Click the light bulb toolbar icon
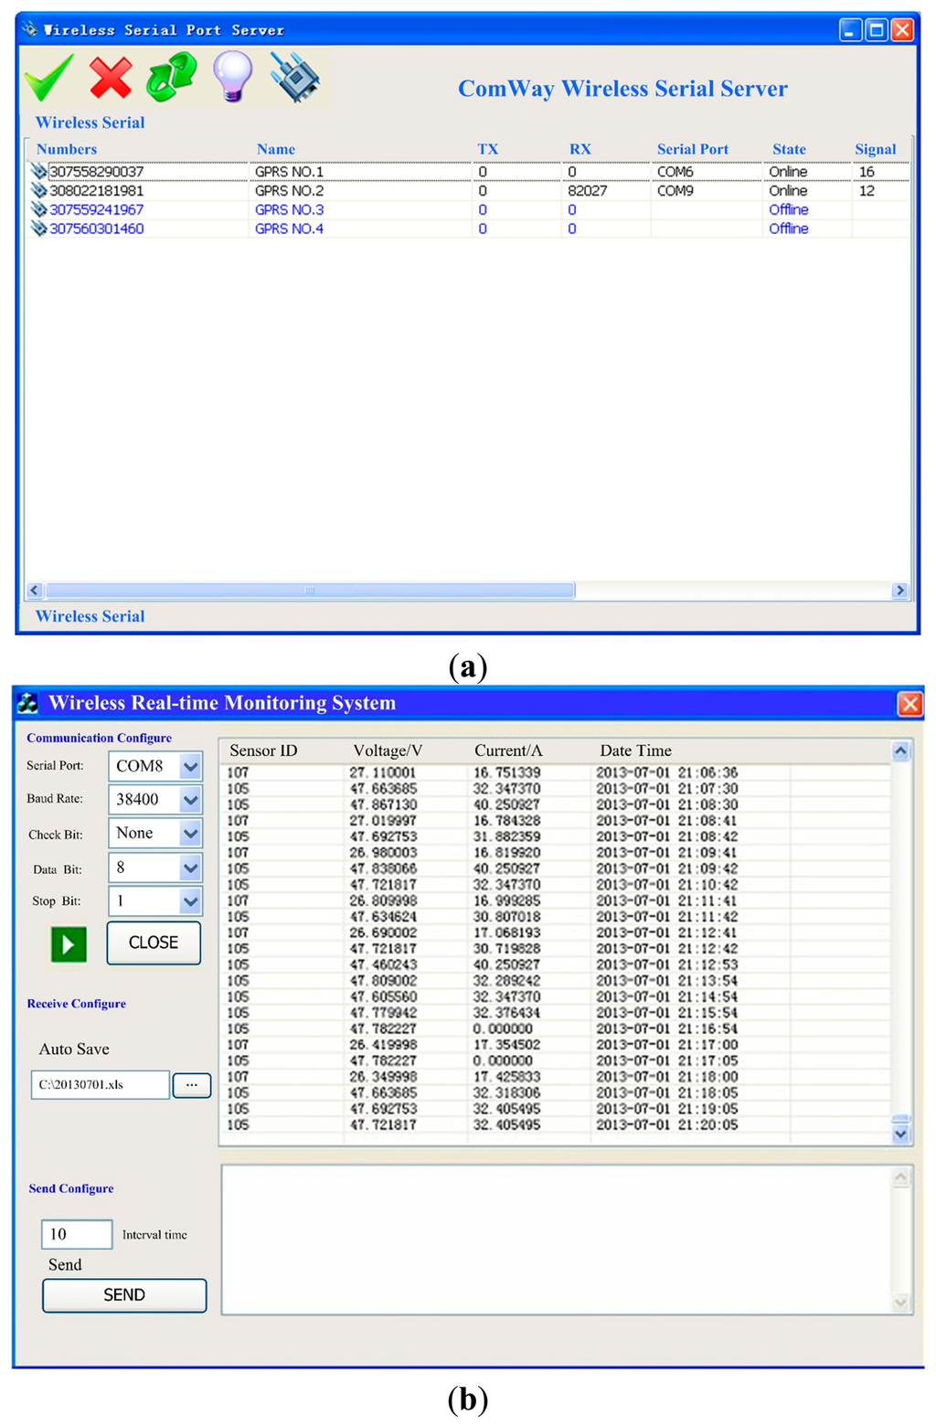936x1427 pixels. click(232, 75)
